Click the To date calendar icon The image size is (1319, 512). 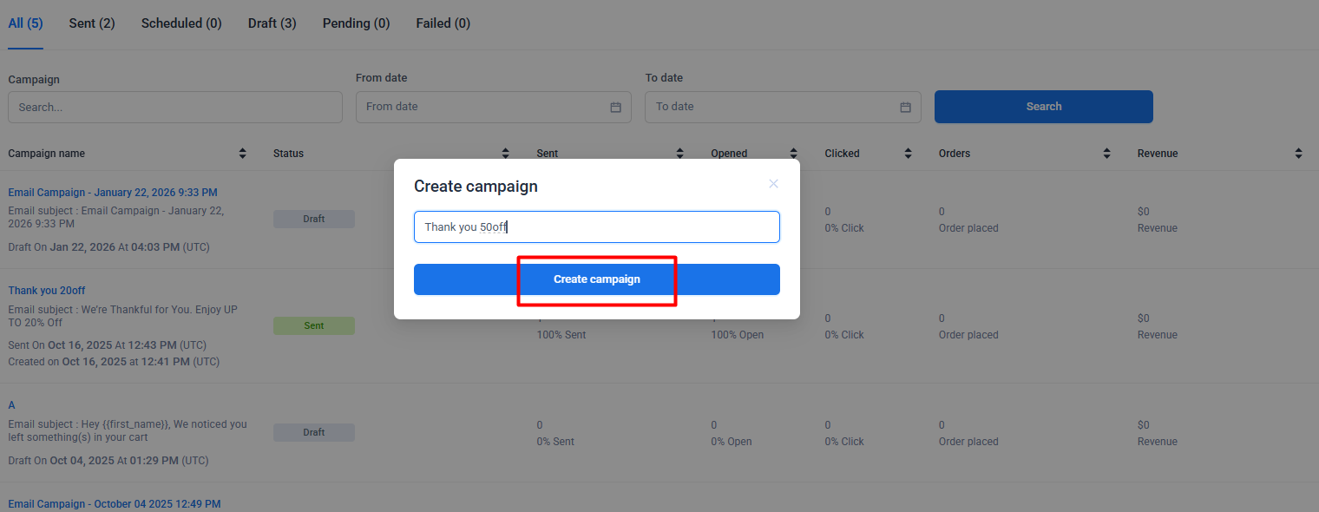[x=905, y=107]
